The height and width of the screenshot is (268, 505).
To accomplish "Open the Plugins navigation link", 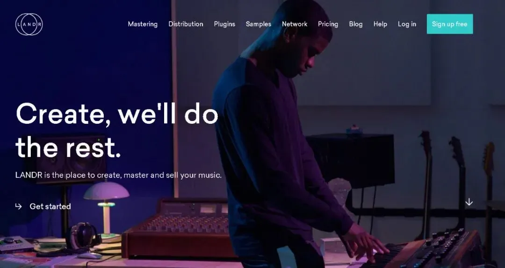I will 224,24.
